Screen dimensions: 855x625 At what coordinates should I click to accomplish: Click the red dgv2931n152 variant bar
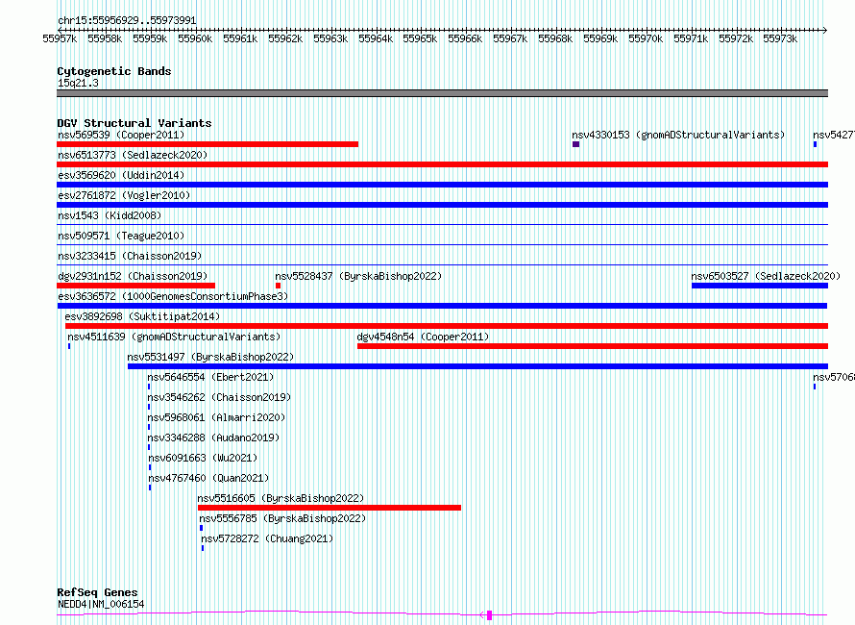[x=135, y=286]
